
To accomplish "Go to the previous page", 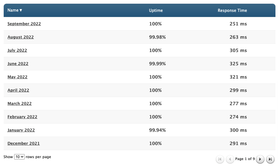I will pyautogui.click(x=230, y=159).
